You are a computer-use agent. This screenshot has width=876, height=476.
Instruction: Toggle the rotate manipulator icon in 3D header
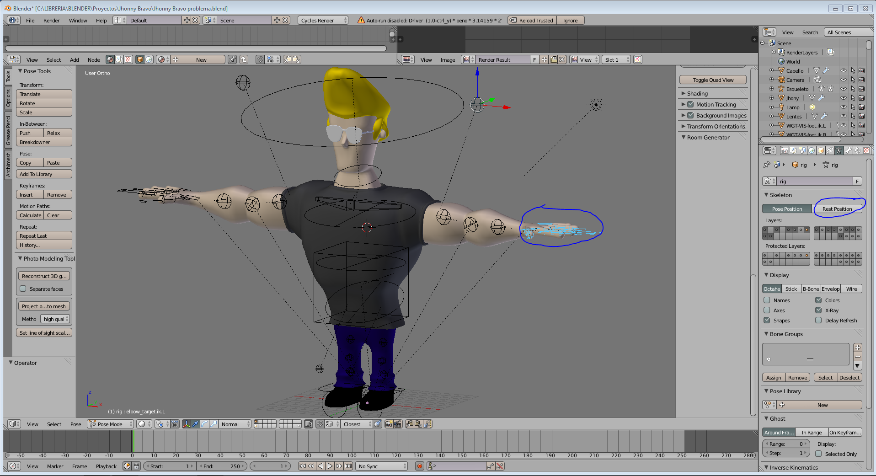click(204, 424)
